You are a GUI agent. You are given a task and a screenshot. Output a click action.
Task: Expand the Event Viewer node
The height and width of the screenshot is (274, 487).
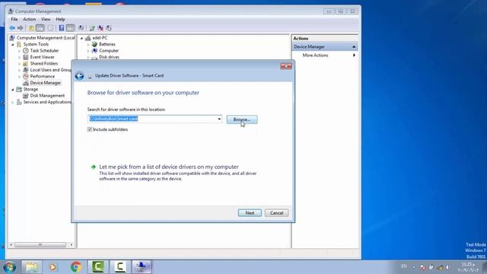point(19,58)
